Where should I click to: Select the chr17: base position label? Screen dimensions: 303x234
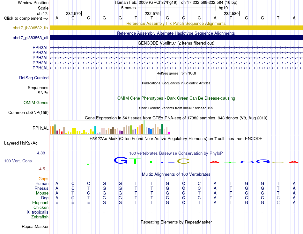tap(43, 13)
